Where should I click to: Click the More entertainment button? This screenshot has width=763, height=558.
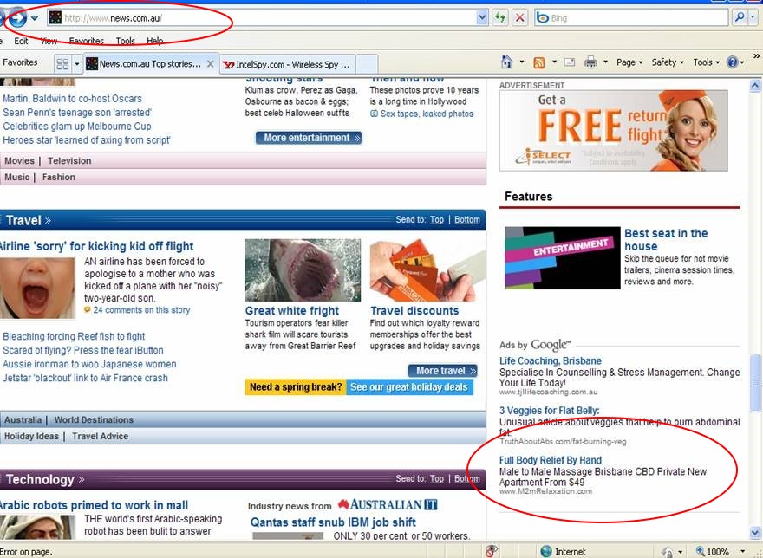(309, 138)
